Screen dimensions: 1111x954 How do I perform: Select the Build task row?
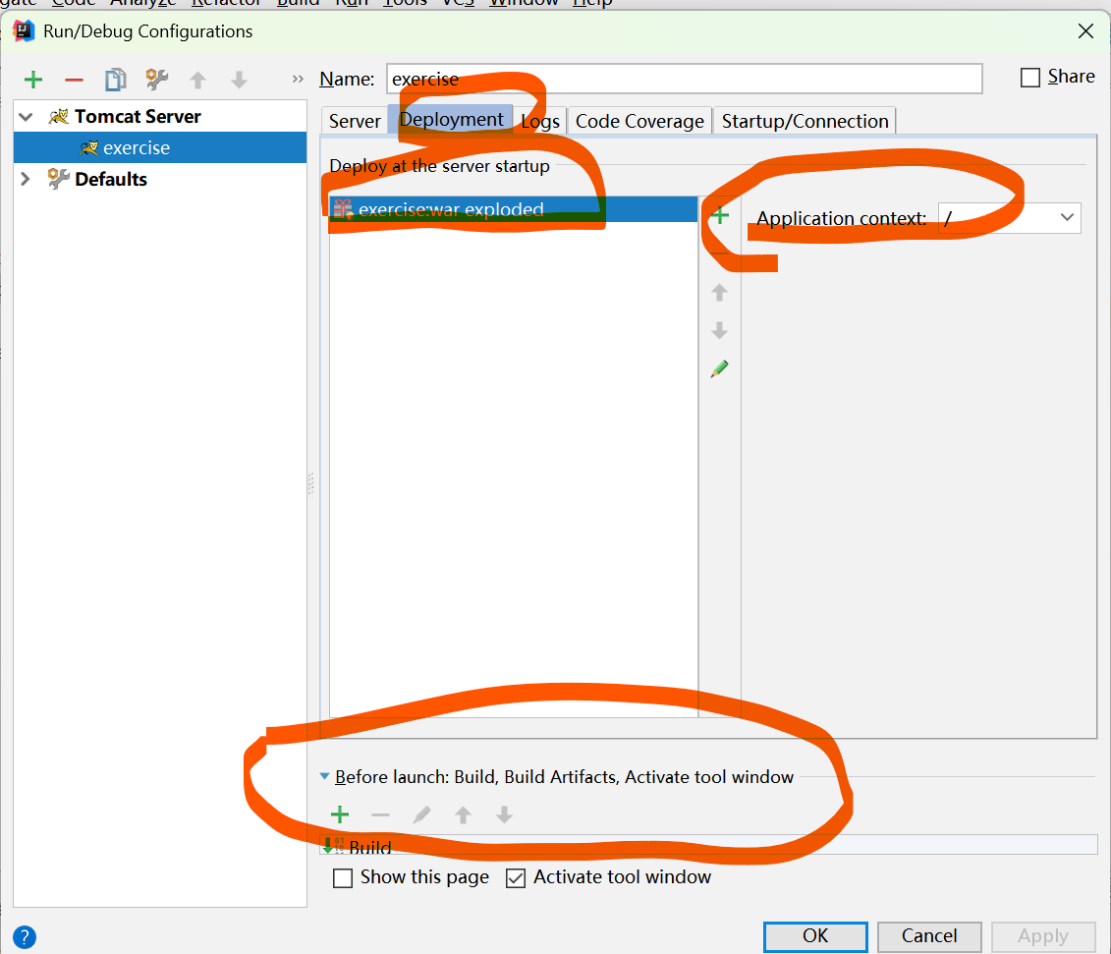coord(708,846)
